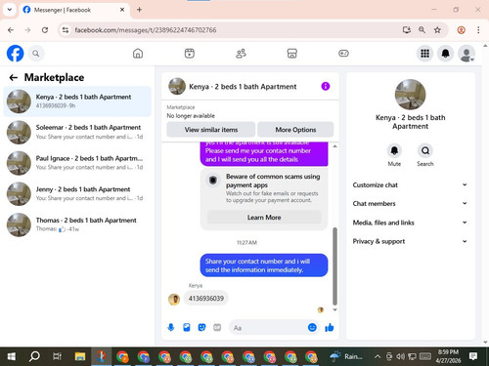Click the message input field

[x=274, y=328]
